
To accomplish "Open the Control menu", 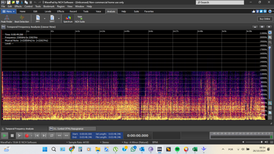I will (29, 6).
